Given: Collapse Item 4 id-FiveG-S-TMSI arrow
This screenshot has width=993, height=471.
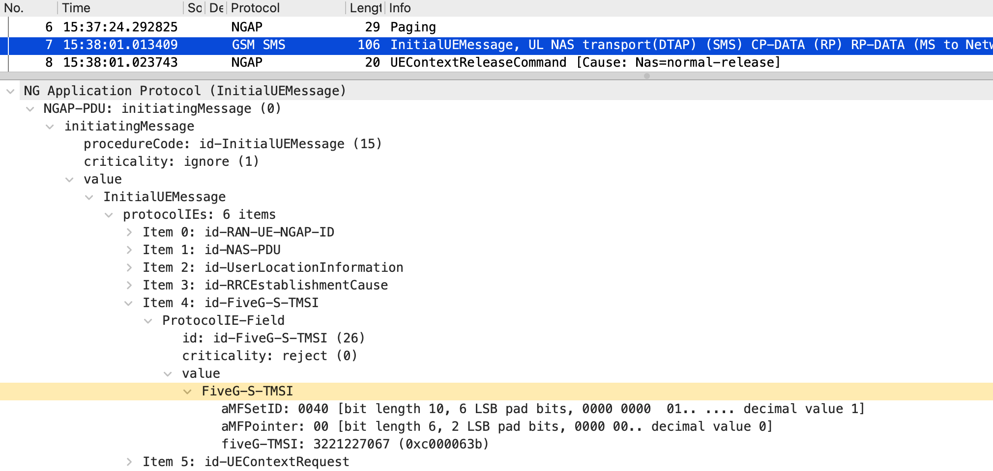Looking at the screenshot, I should pos(129,303).
